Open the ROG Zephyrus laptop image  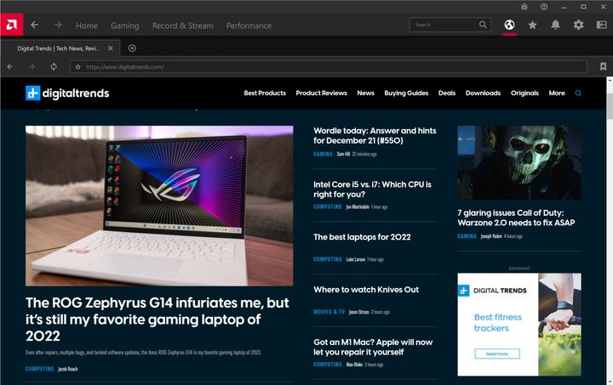coord(159,206)
